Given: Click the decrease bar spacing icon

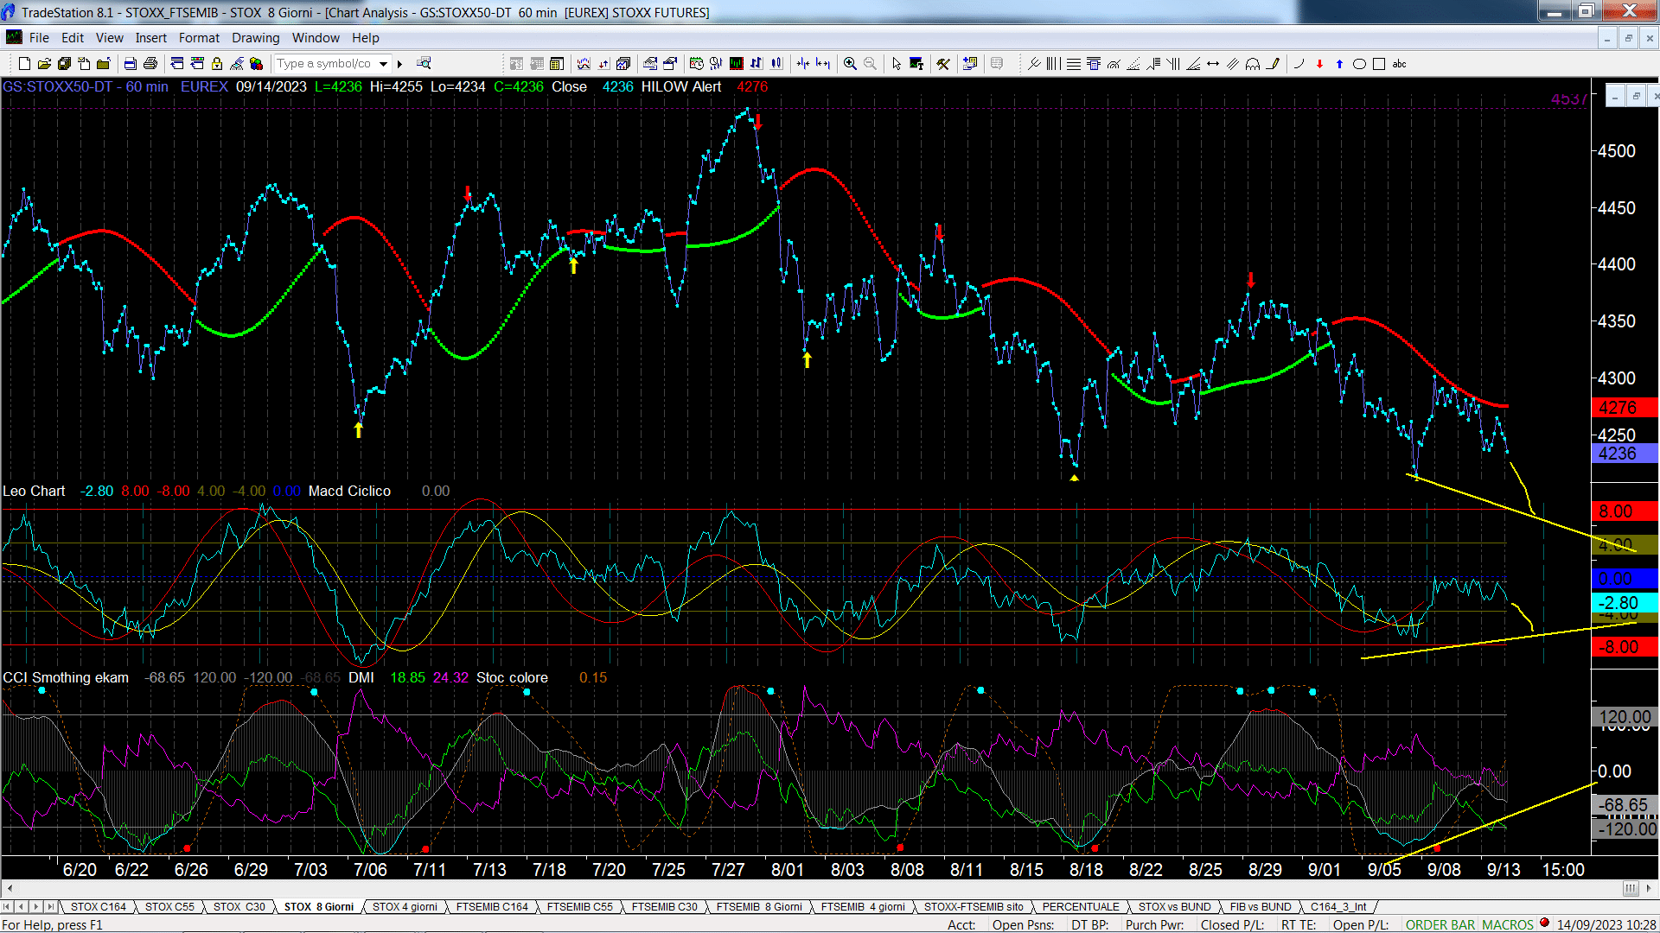Looking at the screenshot, I should (803, 64).
